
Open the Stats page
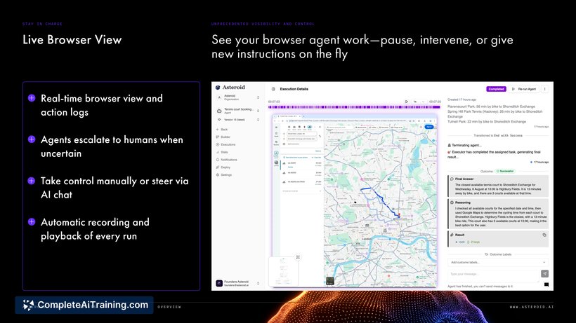click(222, 152)
